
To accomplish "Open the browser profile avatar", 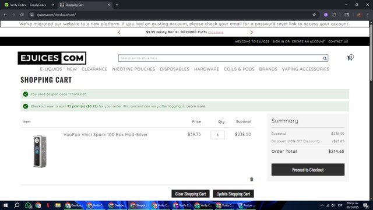I will (359, 15).
